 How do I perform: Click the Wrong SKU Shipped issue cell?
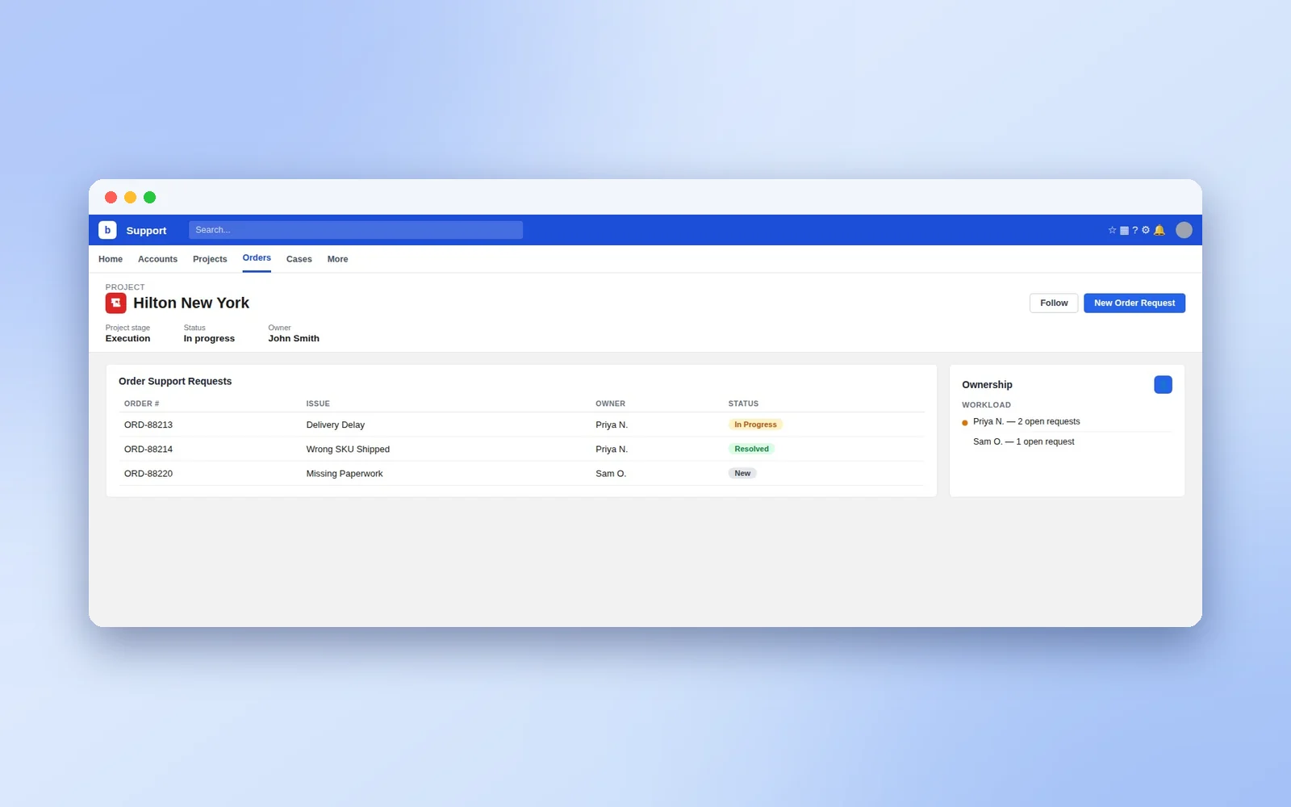tap(348, 449)
